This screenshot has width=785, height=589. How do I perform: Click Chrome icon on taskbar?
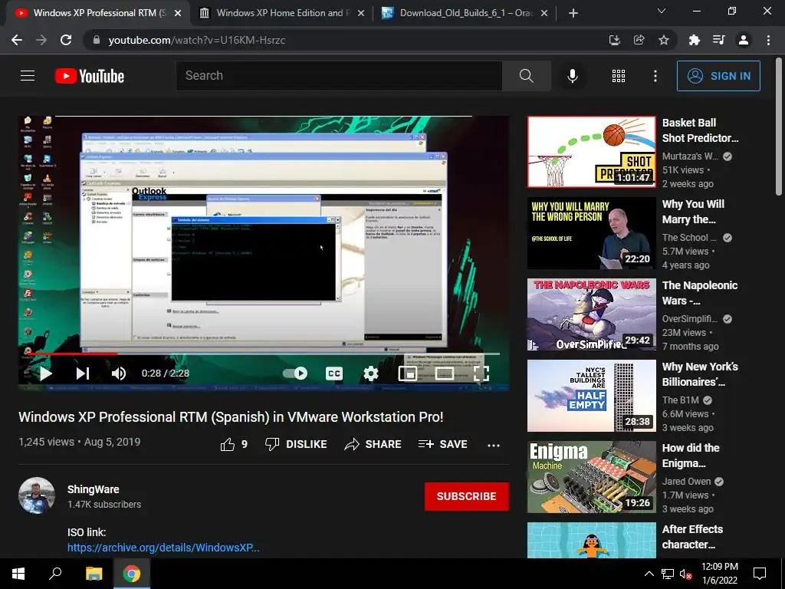132,574
